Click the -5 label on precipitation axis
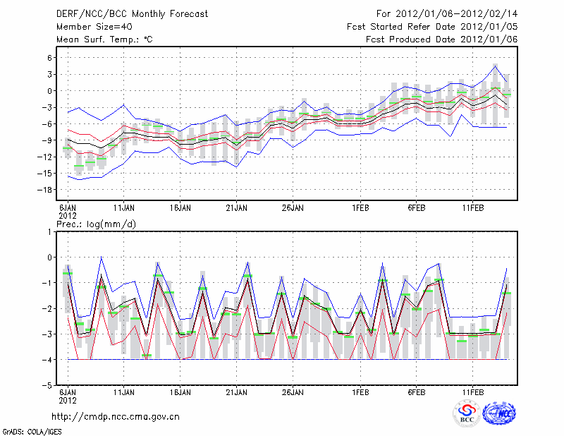 point(48,386)
